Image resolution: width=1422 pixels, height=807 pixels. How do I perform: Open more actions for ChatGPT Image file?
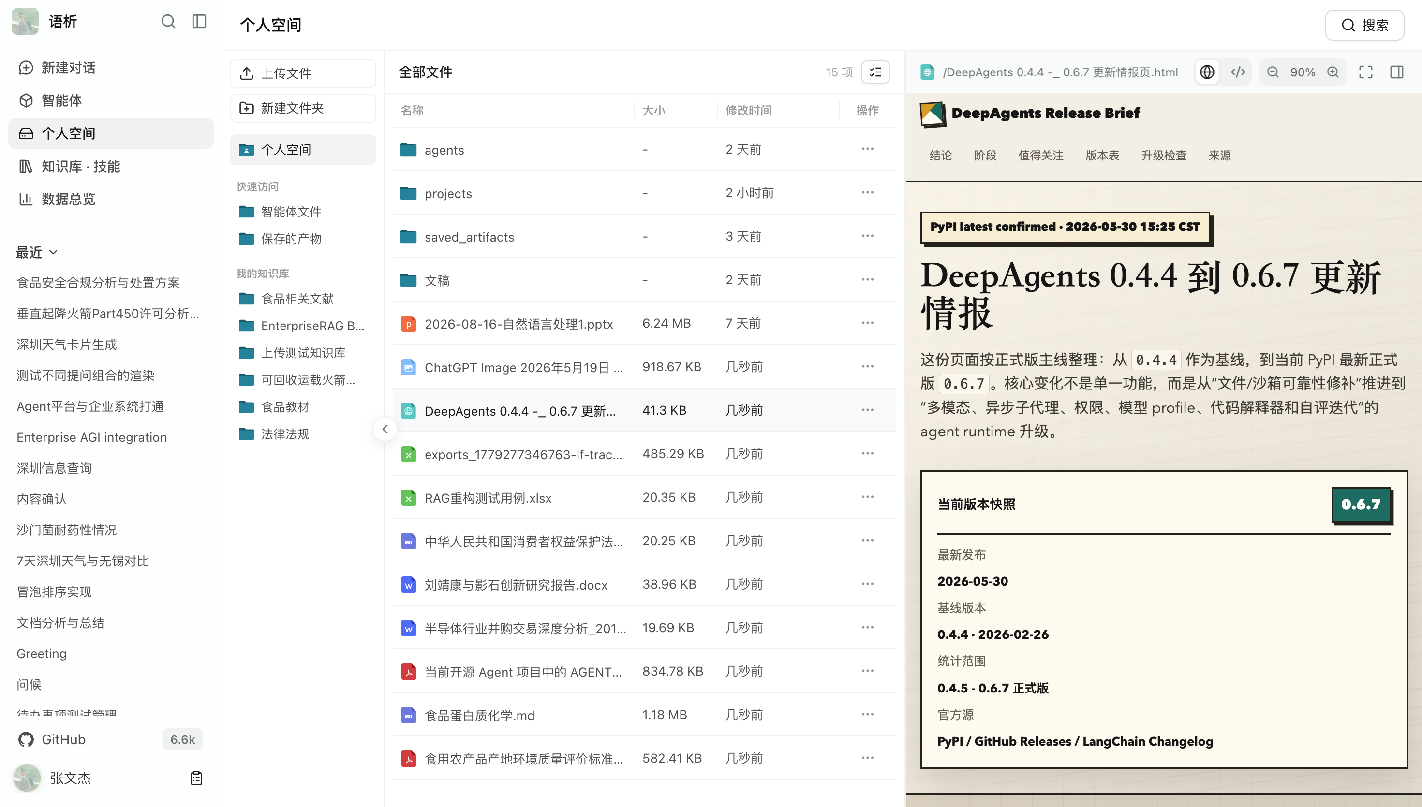click(x=867, y=366)
